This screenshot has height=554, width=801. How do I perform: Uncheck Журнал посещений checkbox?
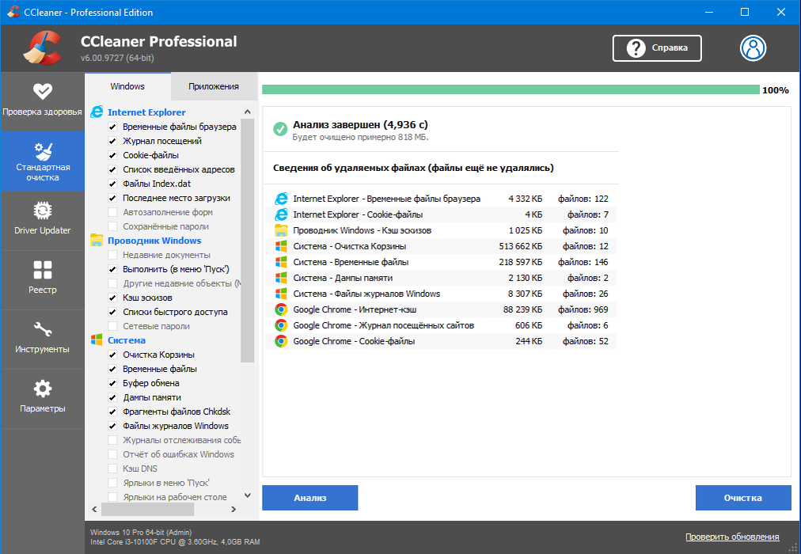pos(112,141)
